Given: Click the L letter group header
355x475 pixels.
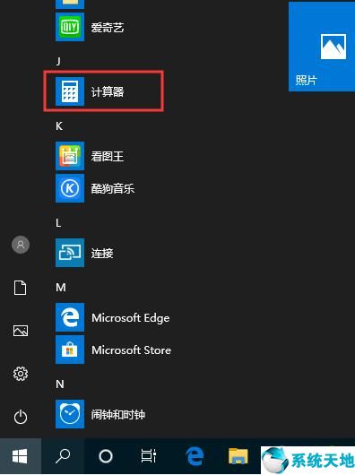Looking at the screenshot, I should (58, 223).
